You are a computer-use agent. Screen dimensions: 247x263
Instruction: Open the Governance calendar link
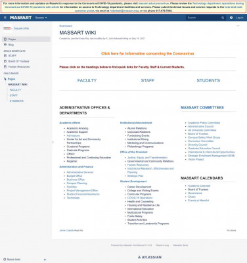tap(195, 193)
